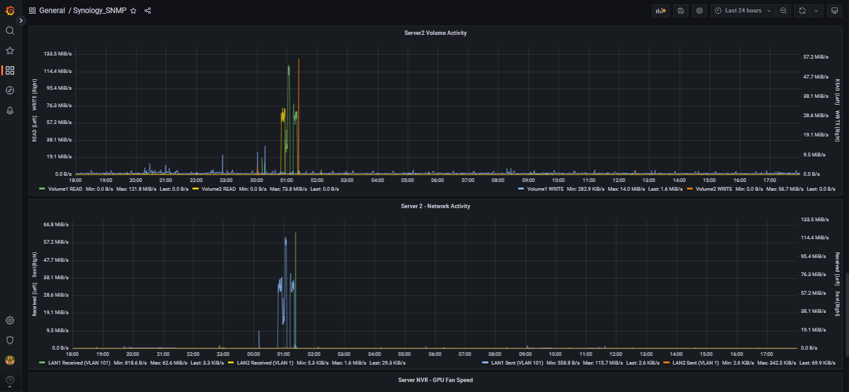Open Starred dashboards in the sidebar
This screenshot has width=849, height=392.
(10, 50)
